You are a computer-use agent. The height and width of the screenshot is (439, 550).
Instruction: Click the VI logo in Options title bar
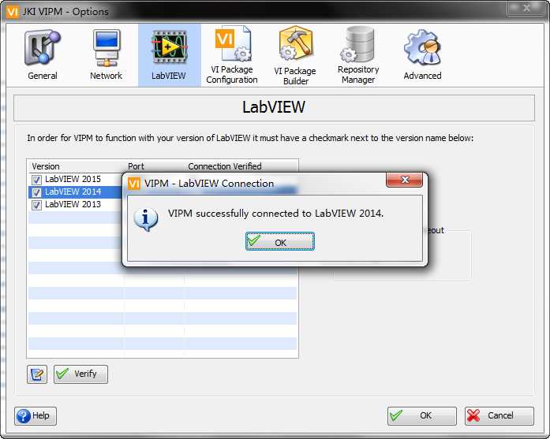[13, 12]
